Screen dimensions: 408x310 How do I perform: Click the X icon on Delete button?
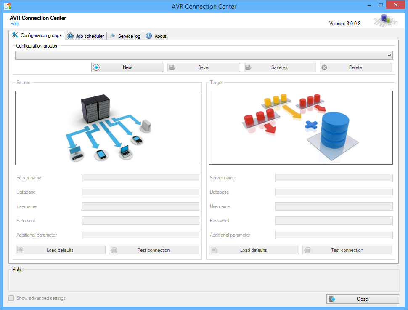[324, 67]
